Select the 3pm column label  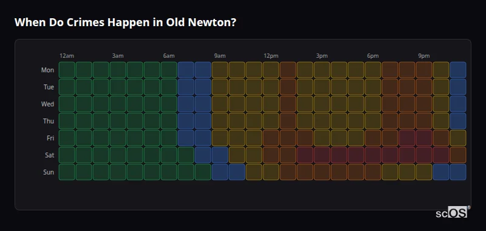[x=322, y=56]
